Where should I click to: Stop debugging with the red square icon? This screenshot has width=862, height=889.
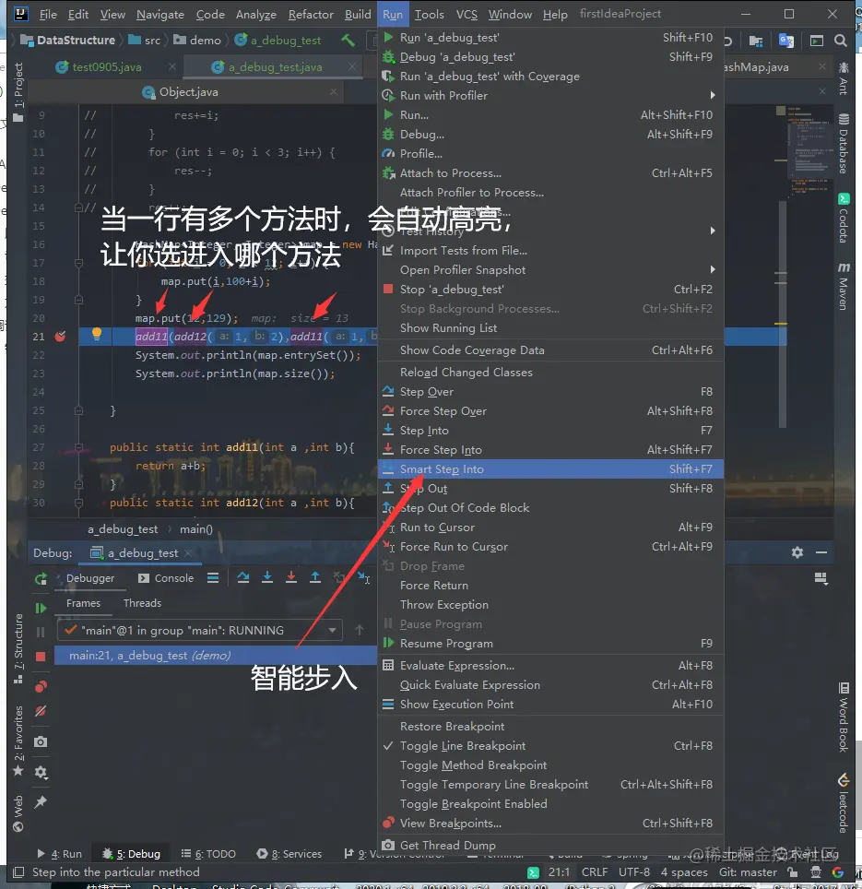(41, 657)
